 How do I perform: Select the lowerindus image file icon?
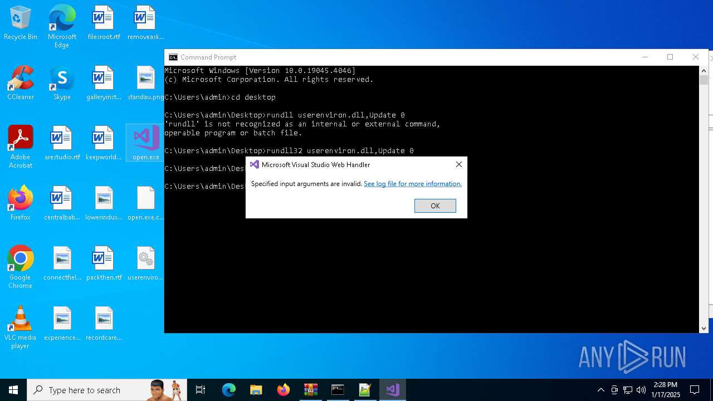104,204
